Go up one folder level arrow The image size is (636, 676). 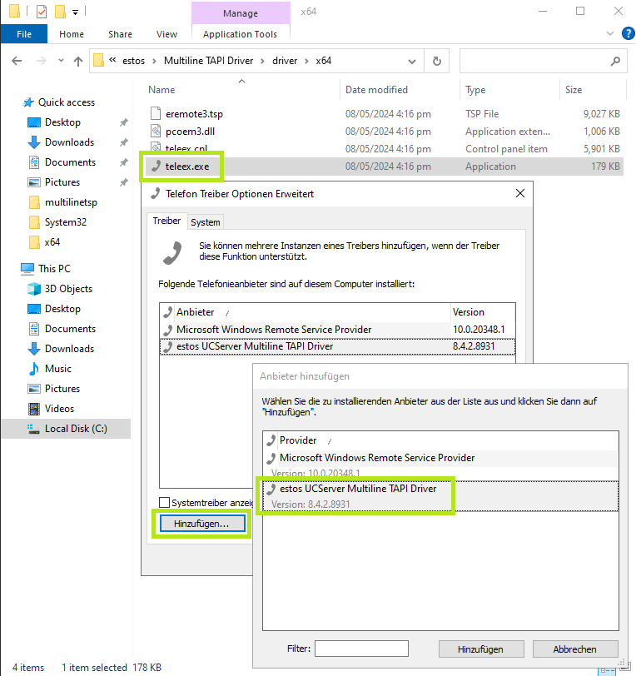(78, 61)
